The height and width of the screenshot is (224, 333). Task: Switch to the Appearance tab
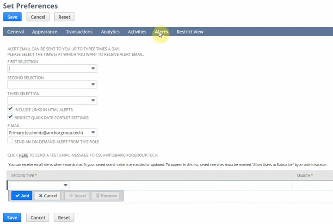45,31
